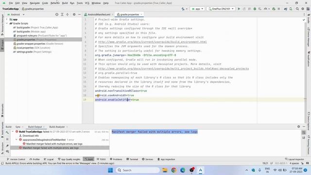
Task: Click Collapse All icon in Project panel
Action: coord(68,15)
